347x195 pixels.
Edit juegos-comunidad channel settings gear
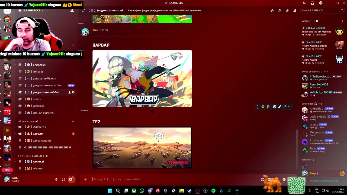73,92
